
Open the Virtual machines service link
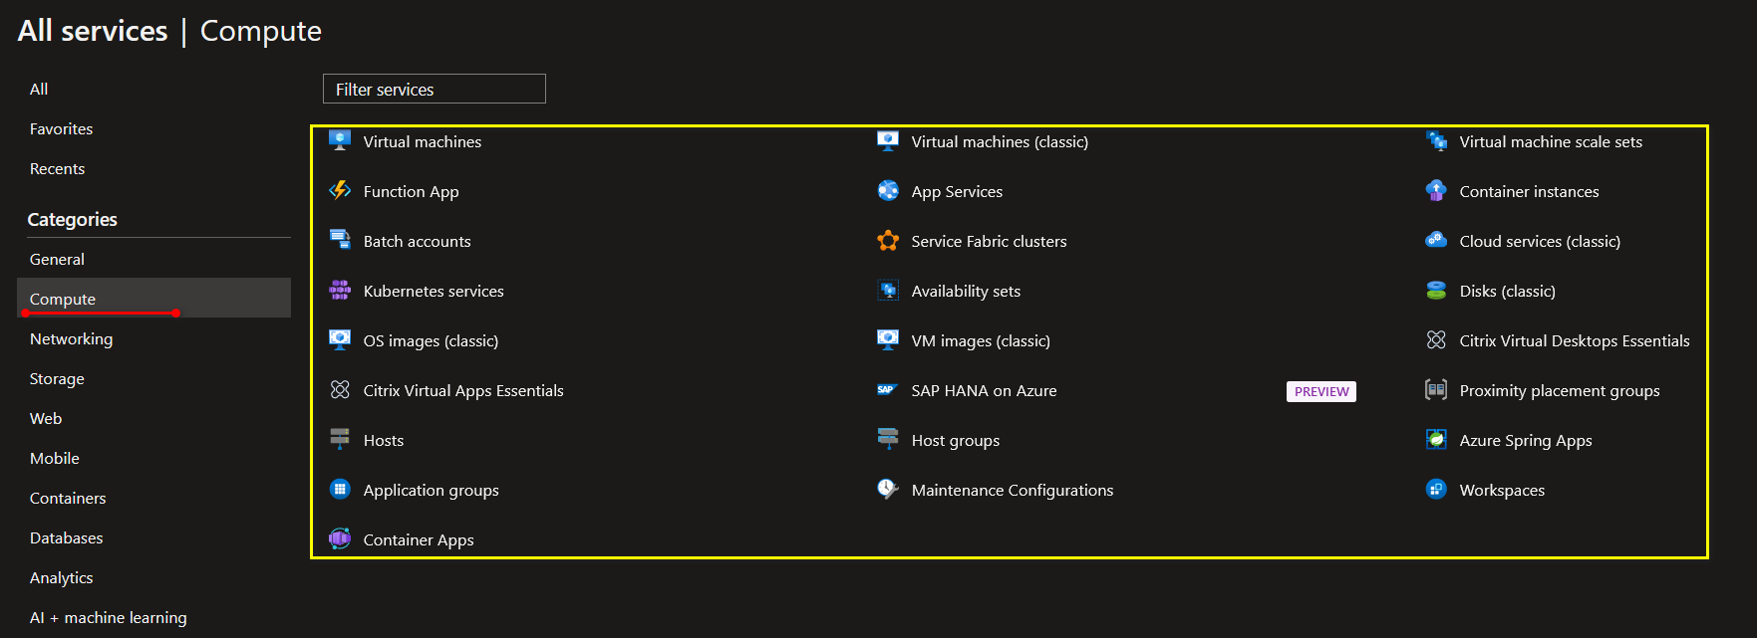[x=423, y=141]
